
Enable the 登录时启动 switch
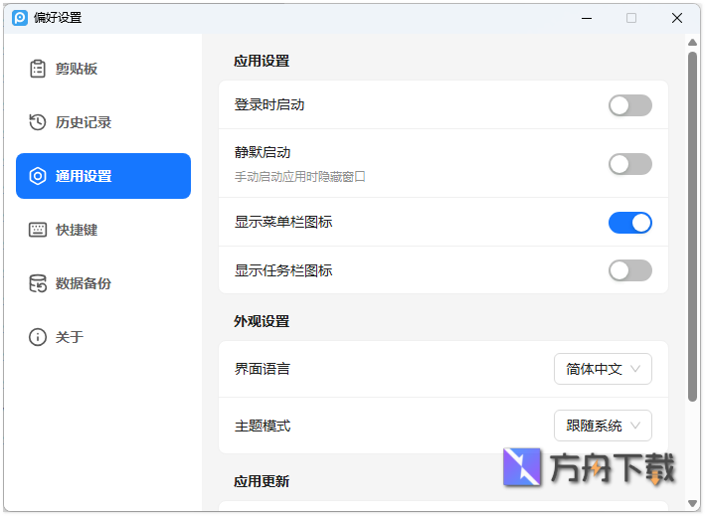pyautogui.click(x=629, y=105)
